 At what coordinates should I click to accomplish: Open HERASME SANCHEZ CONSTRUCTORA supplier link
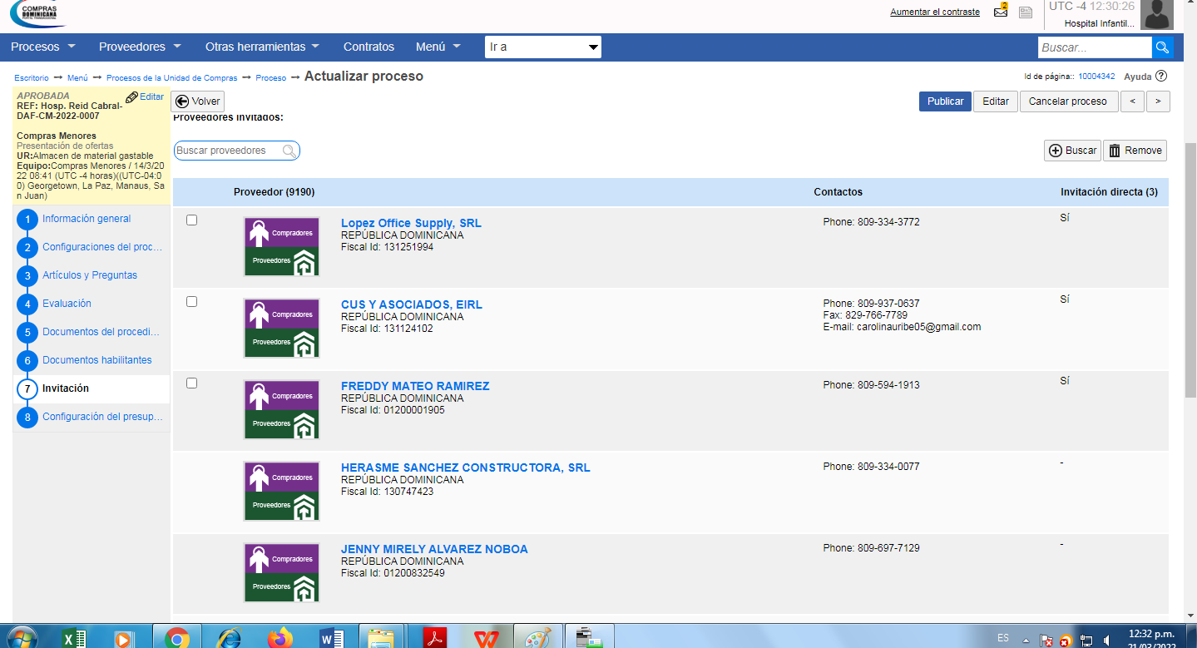[x=465, y=467]
